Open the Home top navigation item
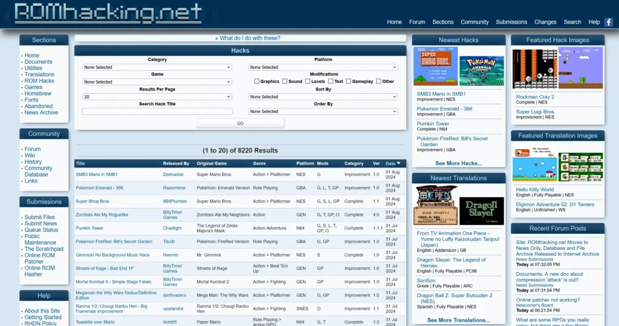Screen dimensions: 619x326 [394, 22]
